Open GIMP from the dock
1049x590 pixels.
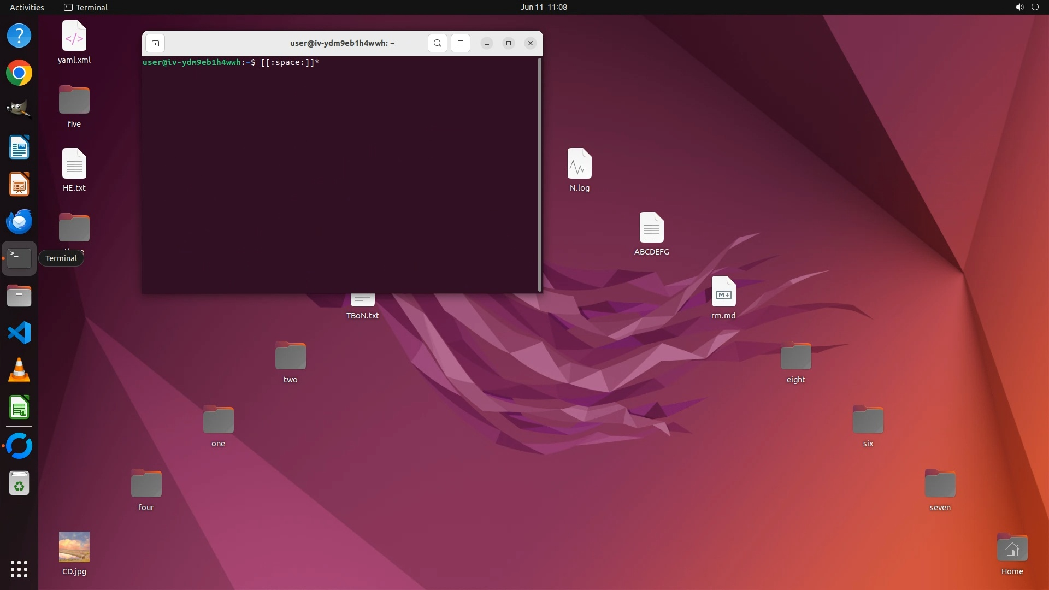pyautogui.click(x=19, y=110)
